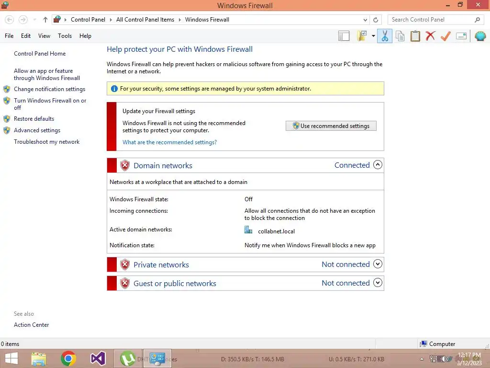Open Troubleshoot my network

click(x=46, y=142)
